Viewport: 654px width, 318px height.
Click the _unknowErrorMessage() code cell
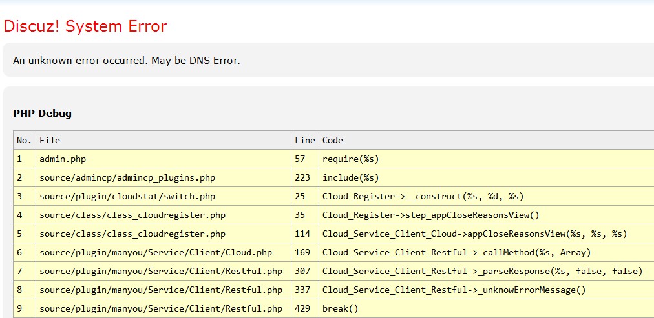pos(454,290)
